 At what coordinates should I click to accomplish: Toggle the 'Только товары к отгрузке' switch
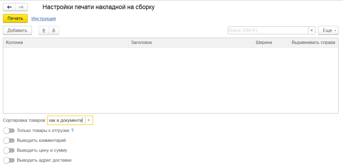9,131
